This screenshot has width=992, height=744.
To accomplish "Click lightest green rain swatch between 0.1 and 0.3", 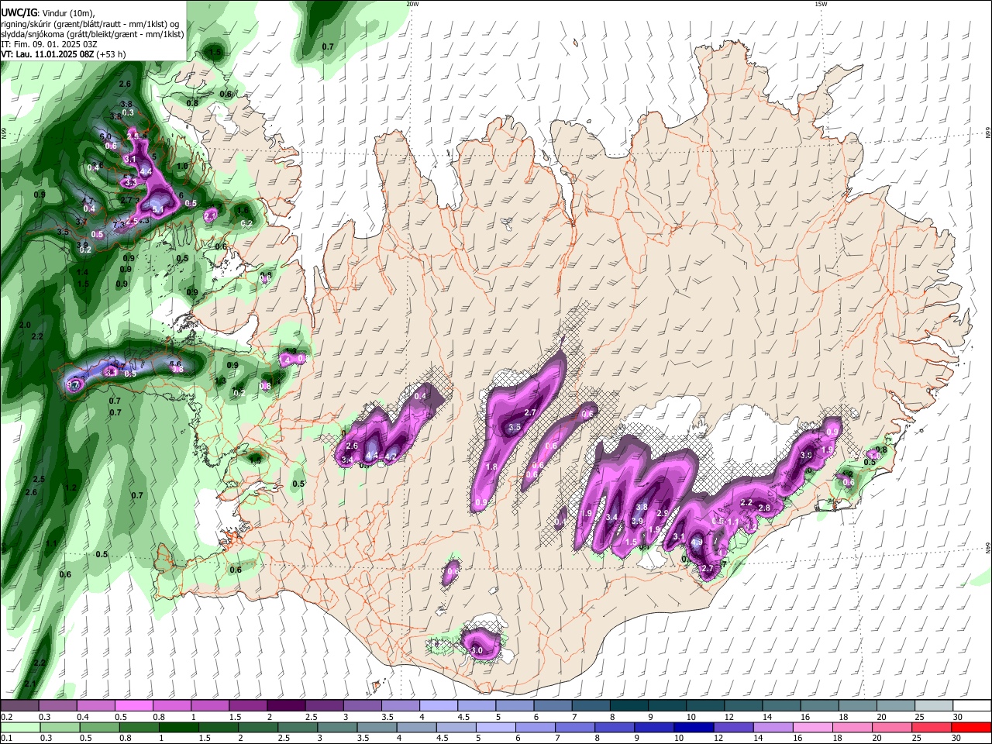I will tap(20, 727).
